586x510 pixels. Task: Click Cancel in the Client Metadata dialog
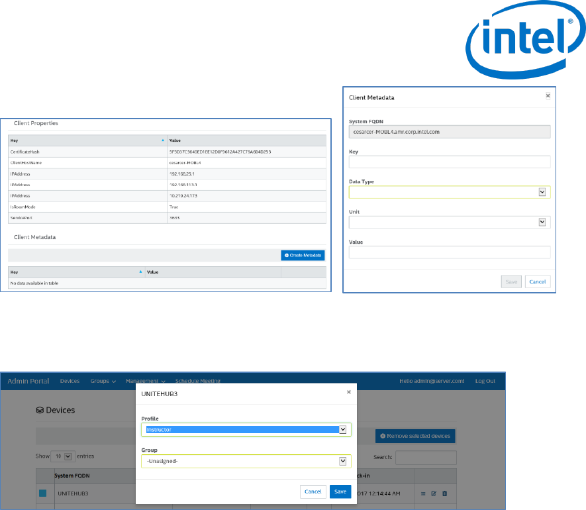tap(537, 281)
